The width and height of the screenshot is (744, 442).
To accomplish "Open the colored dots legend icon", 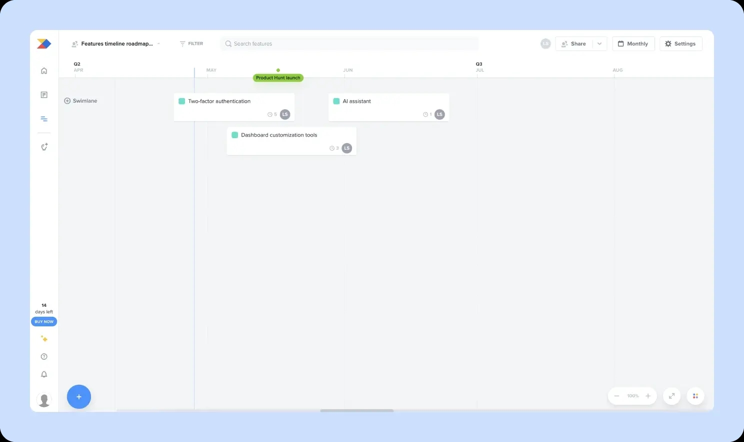I will pos(695,396).
